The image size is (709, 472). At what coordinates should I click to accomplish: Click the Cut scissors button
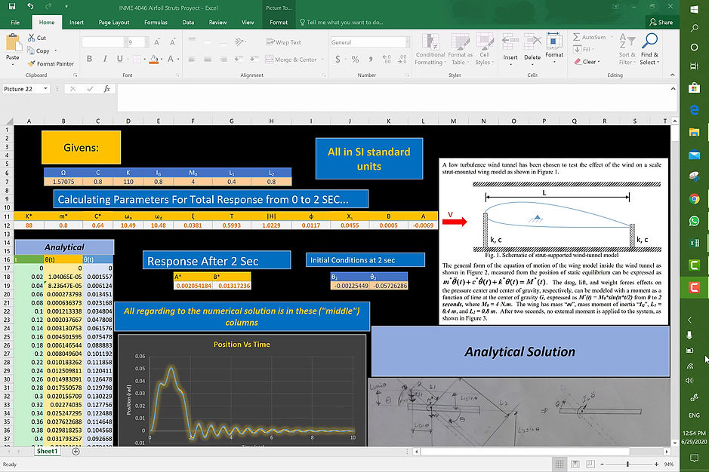(x=37, y=38)
